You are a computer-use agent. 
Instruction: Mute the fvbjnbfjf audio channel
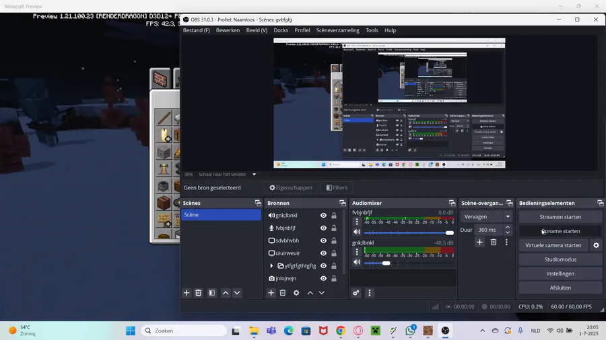pyautogui.click(x=357, y=232)
